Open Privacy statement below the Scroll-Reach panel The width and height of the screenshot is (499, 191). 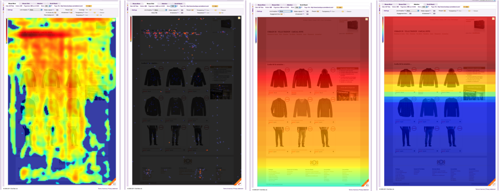pos(364,190)
